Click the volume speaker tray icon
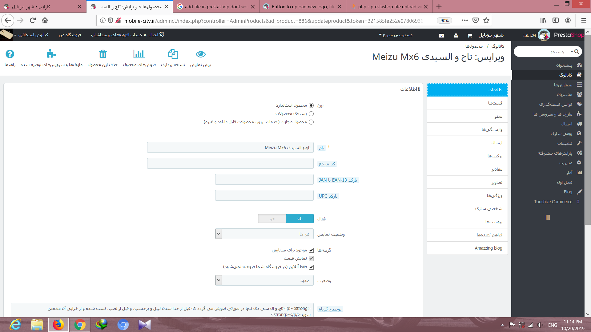591x332 pixels. 540,325
